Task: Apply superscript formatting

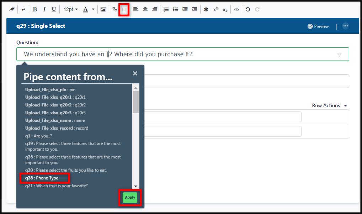Action: pyautogui.click(x=215, y=10)
